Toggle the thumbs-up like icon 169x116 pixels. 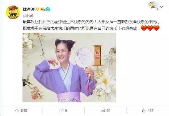[144, 110]
